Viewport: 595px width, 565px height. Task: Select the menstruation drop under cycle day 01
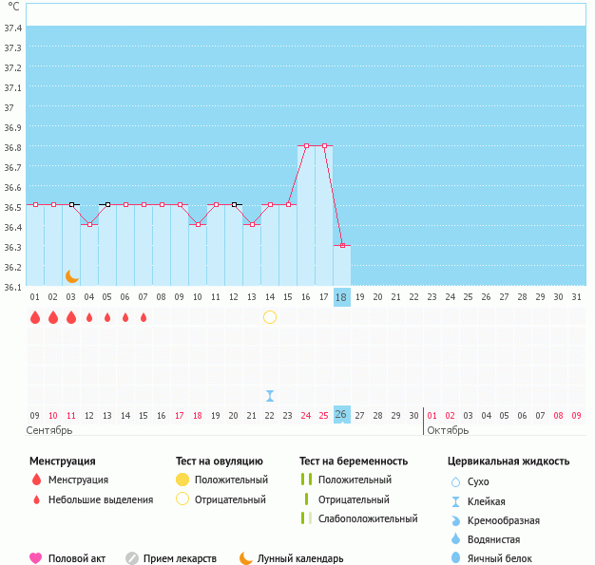tap(35, 317)
